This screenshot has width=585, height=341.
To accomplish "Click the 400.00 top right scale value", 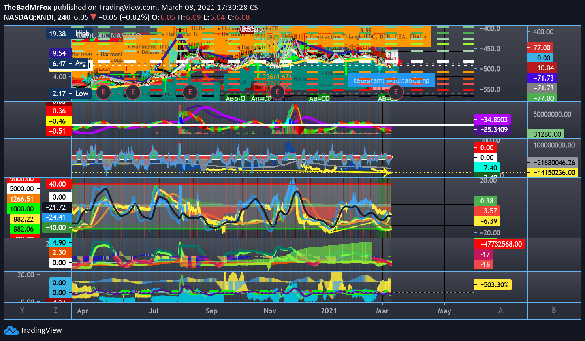I will coord(543,32).
